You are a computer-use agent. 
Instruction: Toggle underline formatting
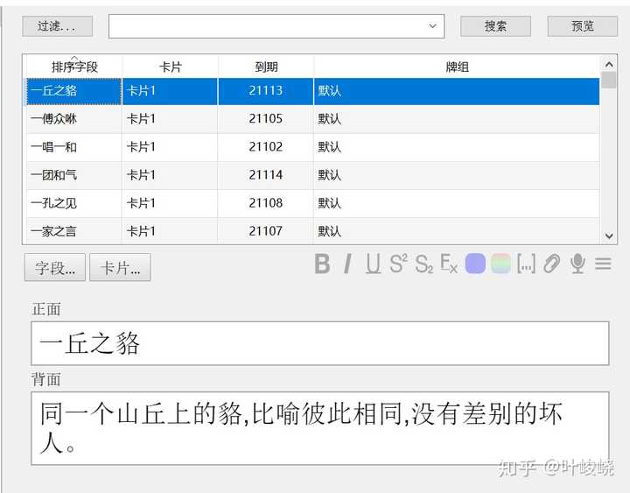click(x=373, y=264)
